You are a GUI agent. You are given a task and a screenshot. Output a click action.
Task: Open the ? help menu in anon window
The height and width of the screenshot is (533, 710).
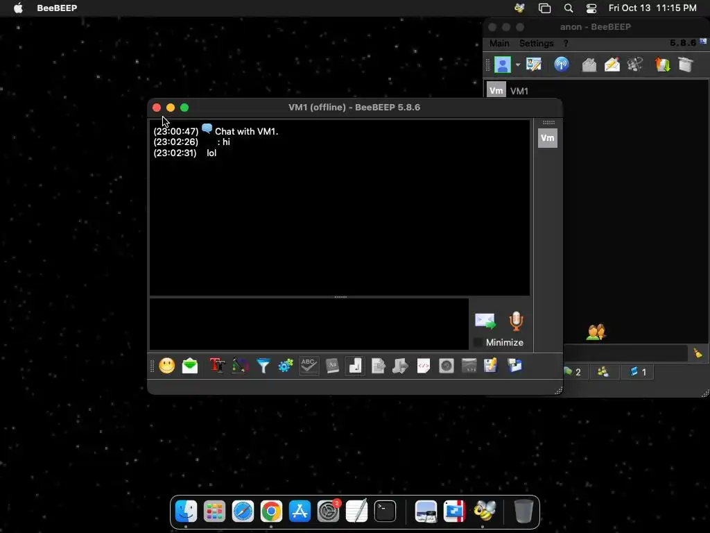coord(566,44)
